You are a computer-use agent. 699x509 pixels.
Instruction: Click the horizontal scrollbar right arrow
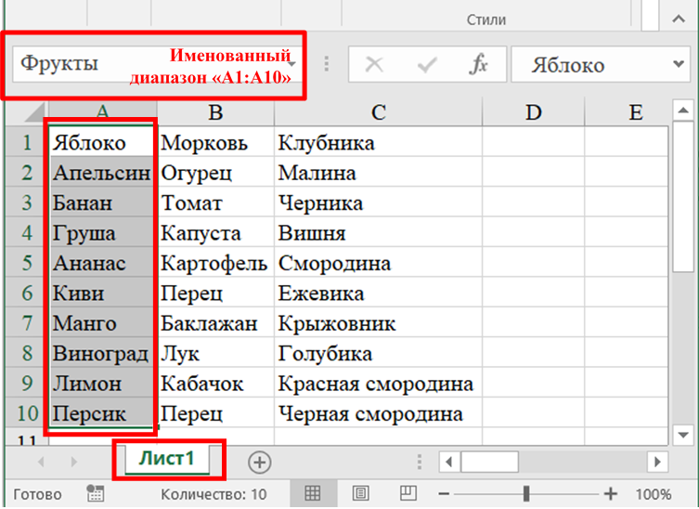657,462
